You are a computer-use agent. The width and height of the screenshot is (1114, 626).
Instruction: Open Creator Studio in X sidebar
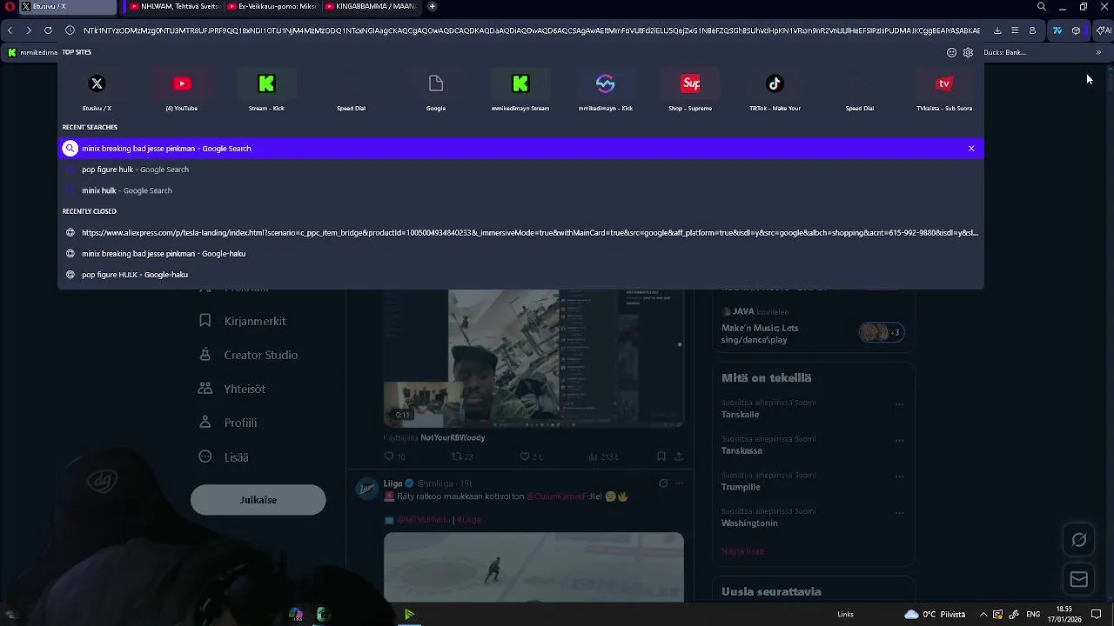(249, 355)
